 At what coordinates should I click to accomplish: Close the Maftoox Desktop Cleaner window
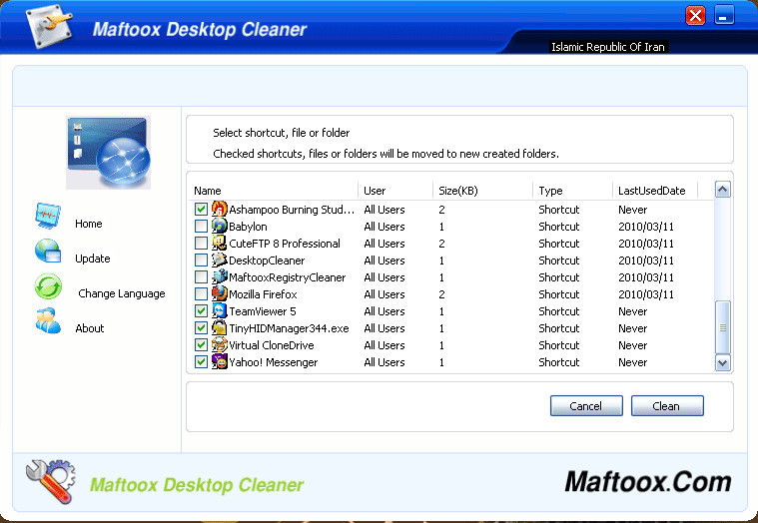tap(696, 15)
